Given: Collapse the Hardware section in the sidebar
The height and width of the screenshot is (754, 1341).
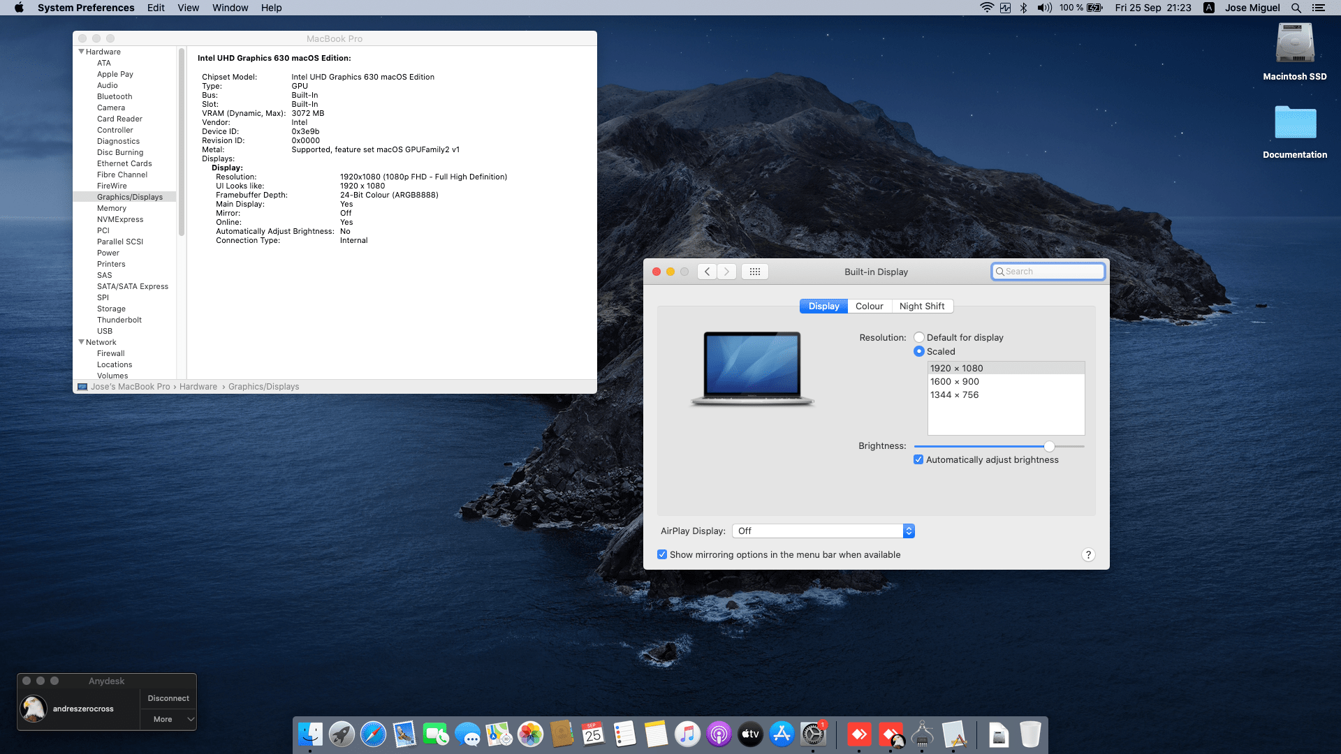Looking at the screenshot, I should [81, 52].
